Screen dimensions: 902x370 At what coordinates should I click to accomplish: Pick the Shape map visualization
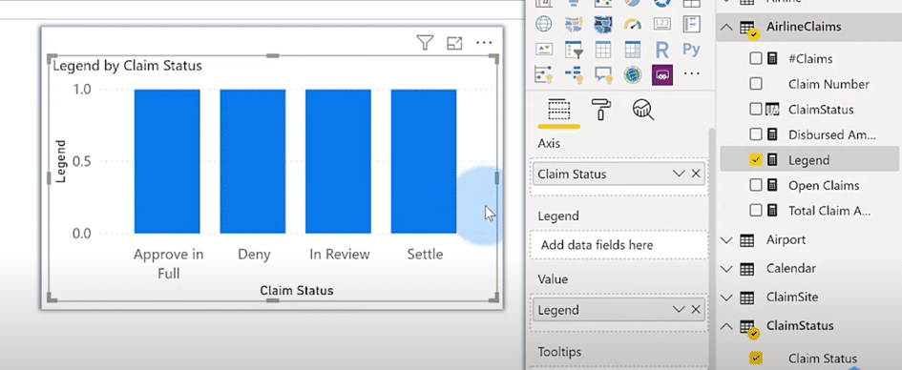[603, 24]
